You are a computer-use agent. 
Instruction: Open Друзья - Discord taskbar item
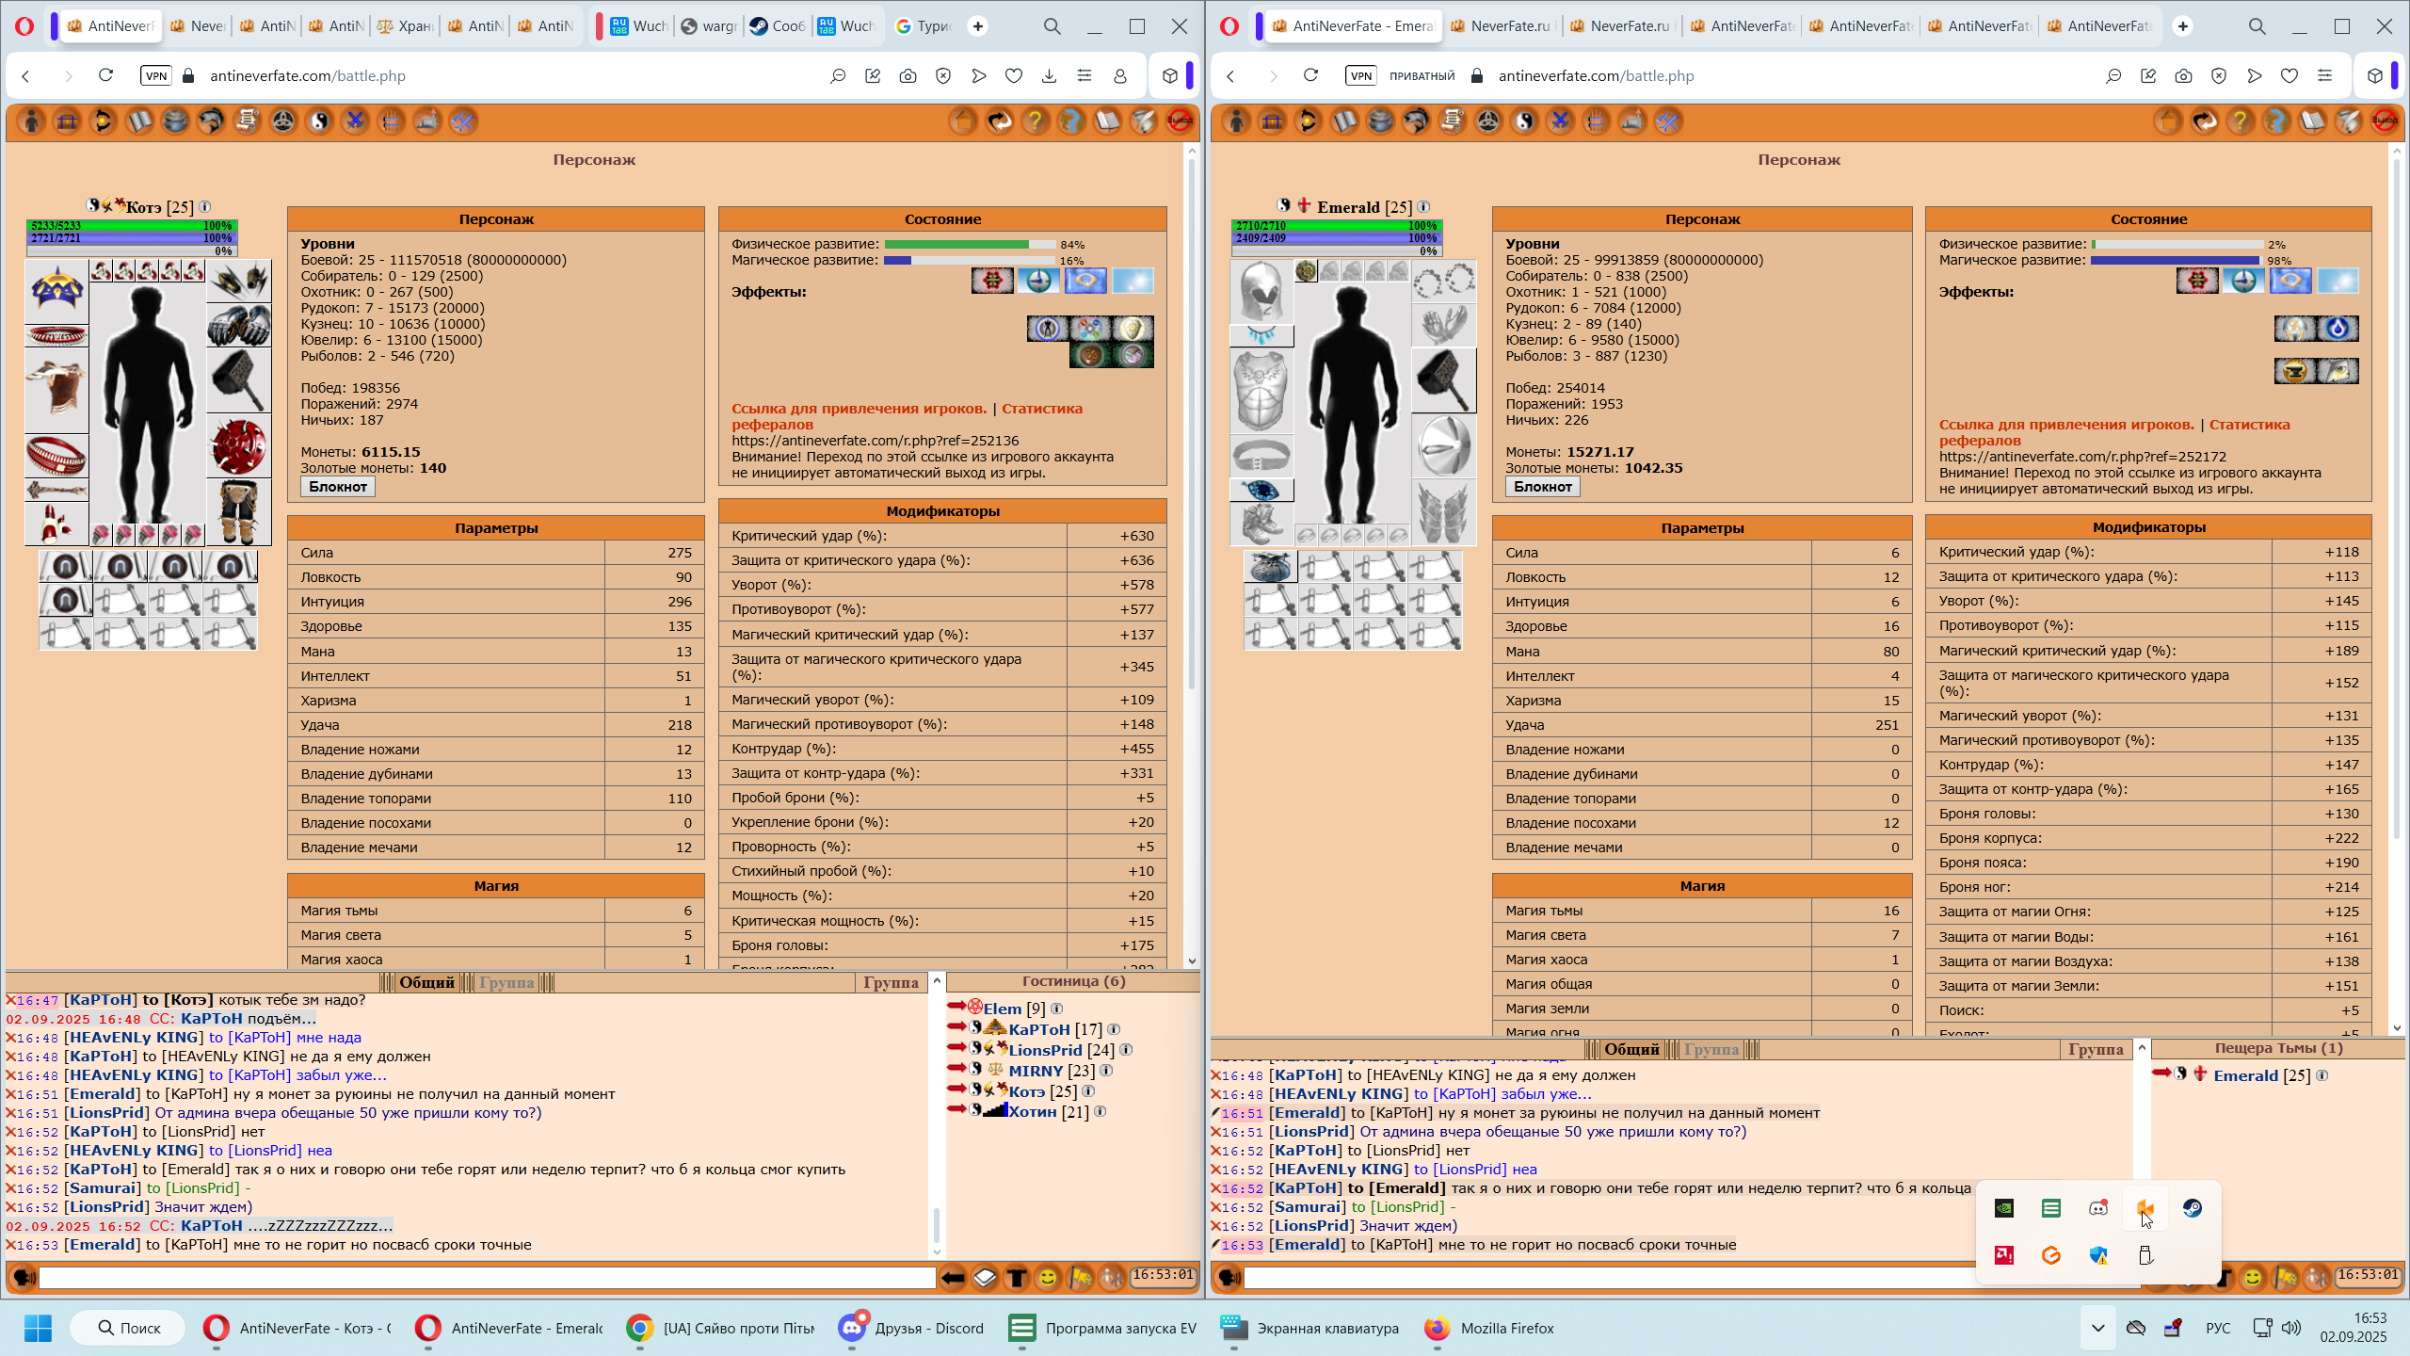[x=912, y=1328]
